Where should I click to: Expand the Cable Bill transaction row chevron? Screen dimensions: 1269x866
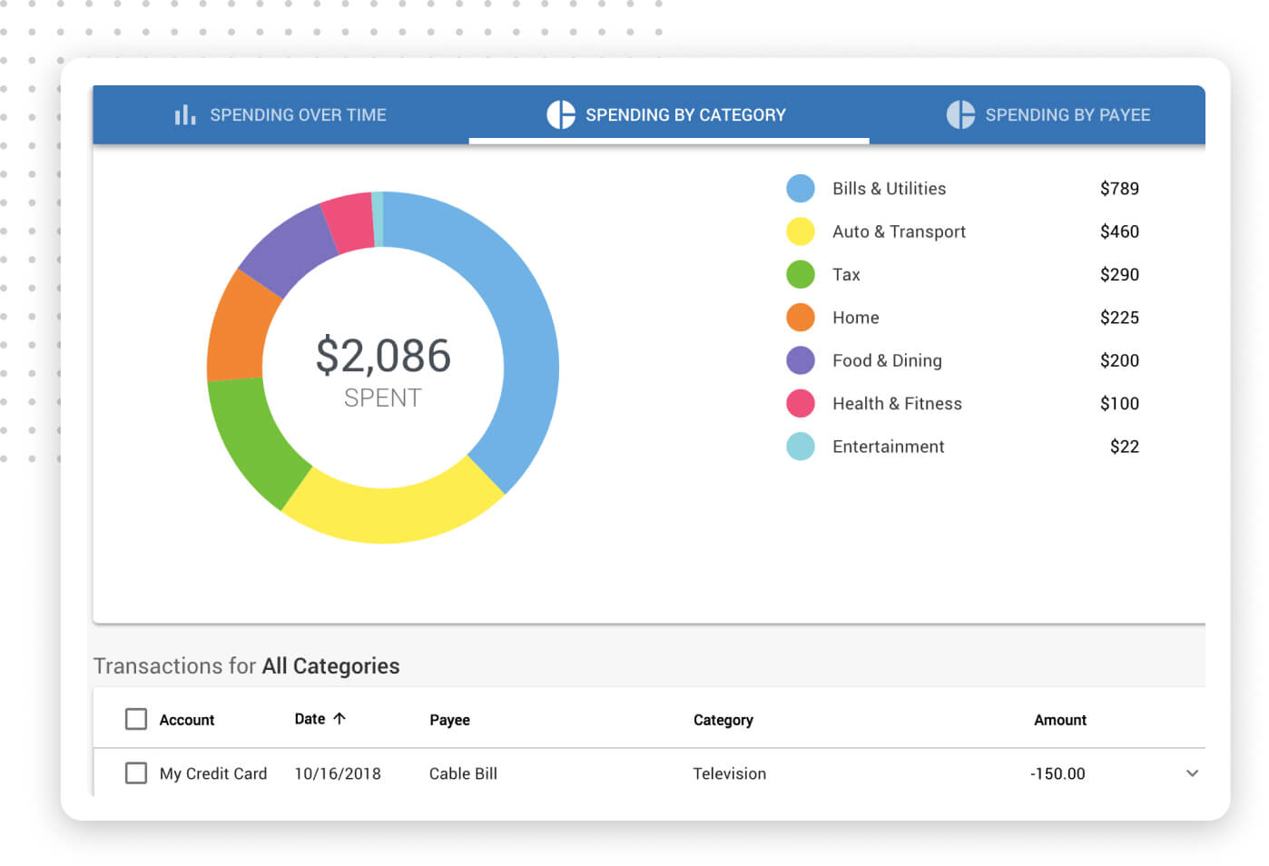click(x=1192, y=773)
